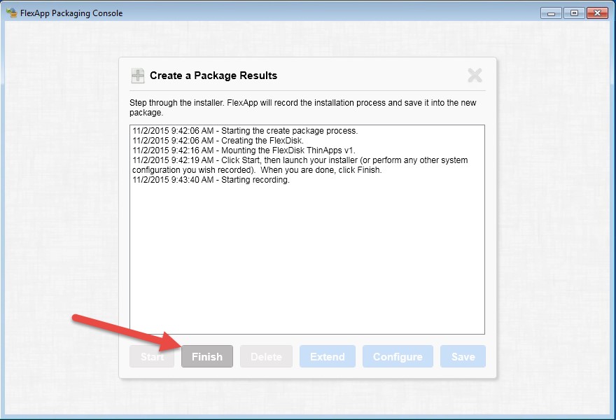
Task: Minimize the FlexApp Packaging Console window
Action: coord(551,13)
